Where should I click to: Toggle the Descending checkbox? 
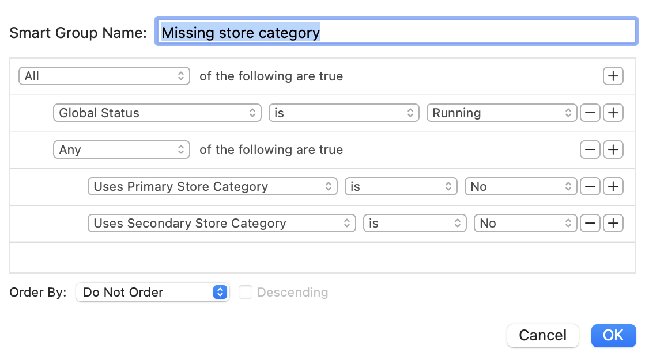point(246,292)
